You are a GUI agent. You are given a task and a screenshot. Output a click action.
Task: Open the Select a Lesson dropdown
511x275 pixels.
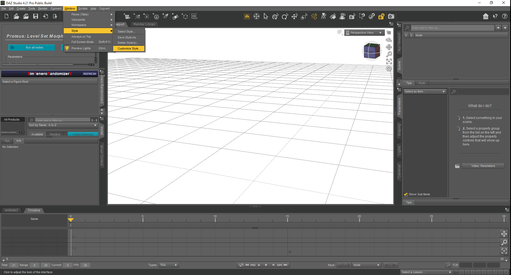[x=426, y=272]
